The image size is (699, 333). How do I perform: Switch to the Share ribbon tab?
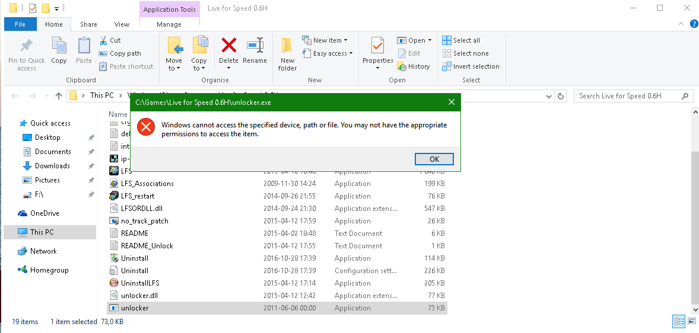pos(89,24)
